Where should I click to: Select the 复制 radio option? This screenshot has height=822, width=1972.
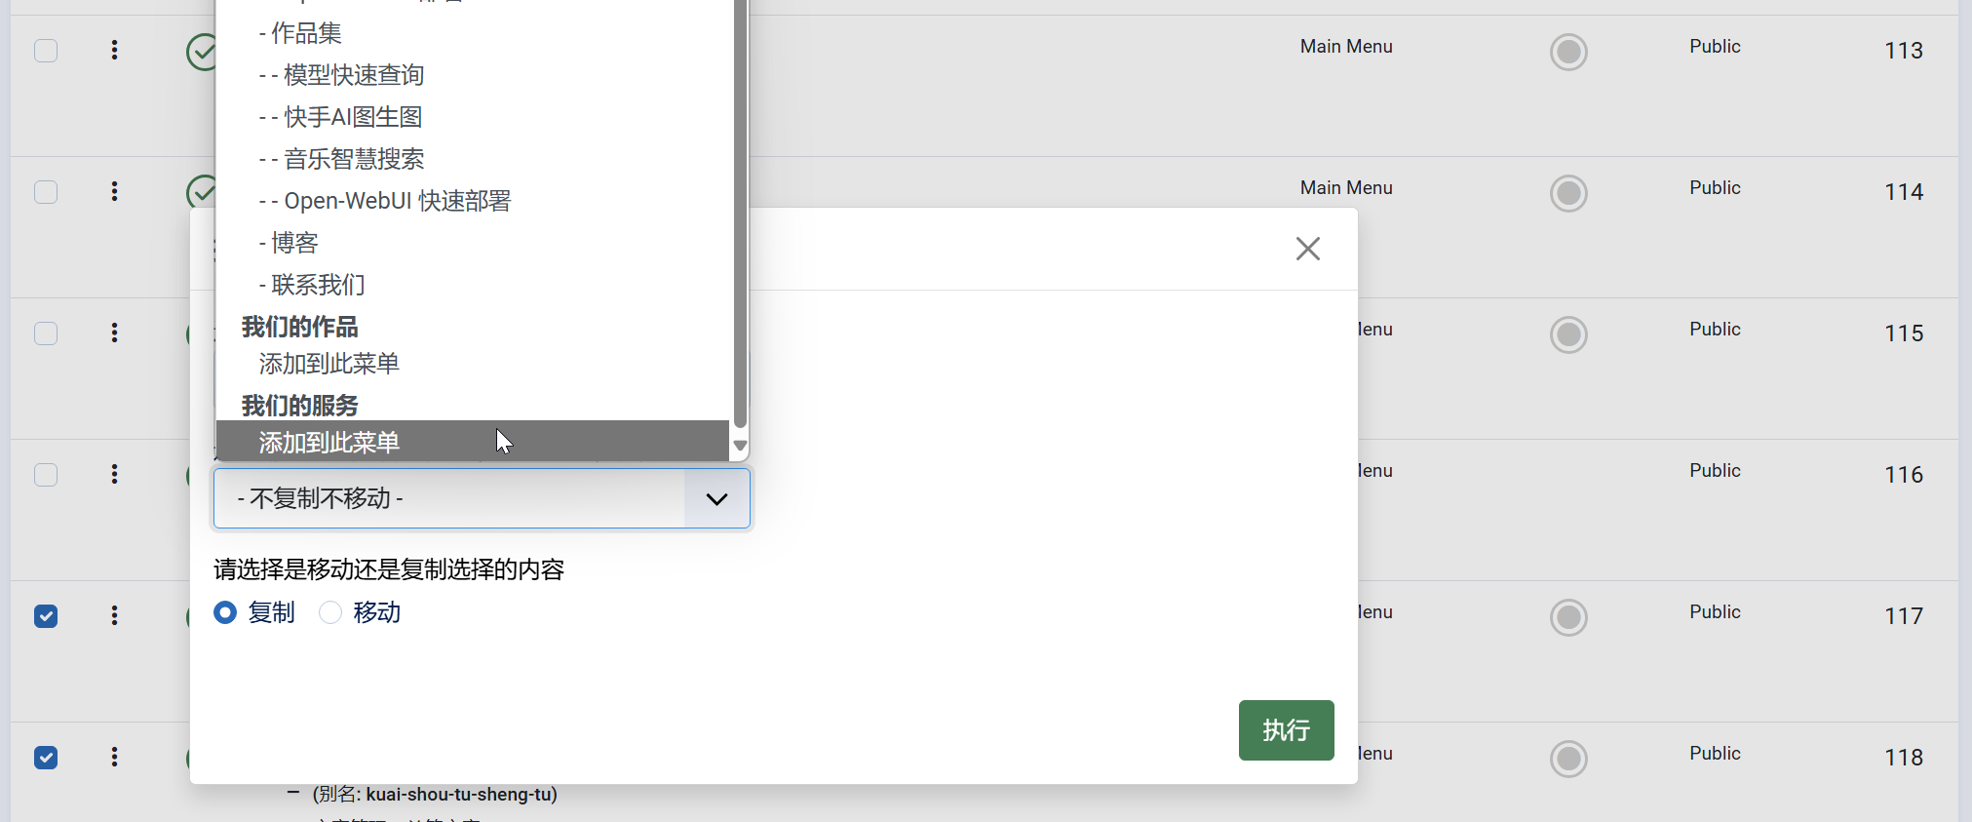point(225,612)
